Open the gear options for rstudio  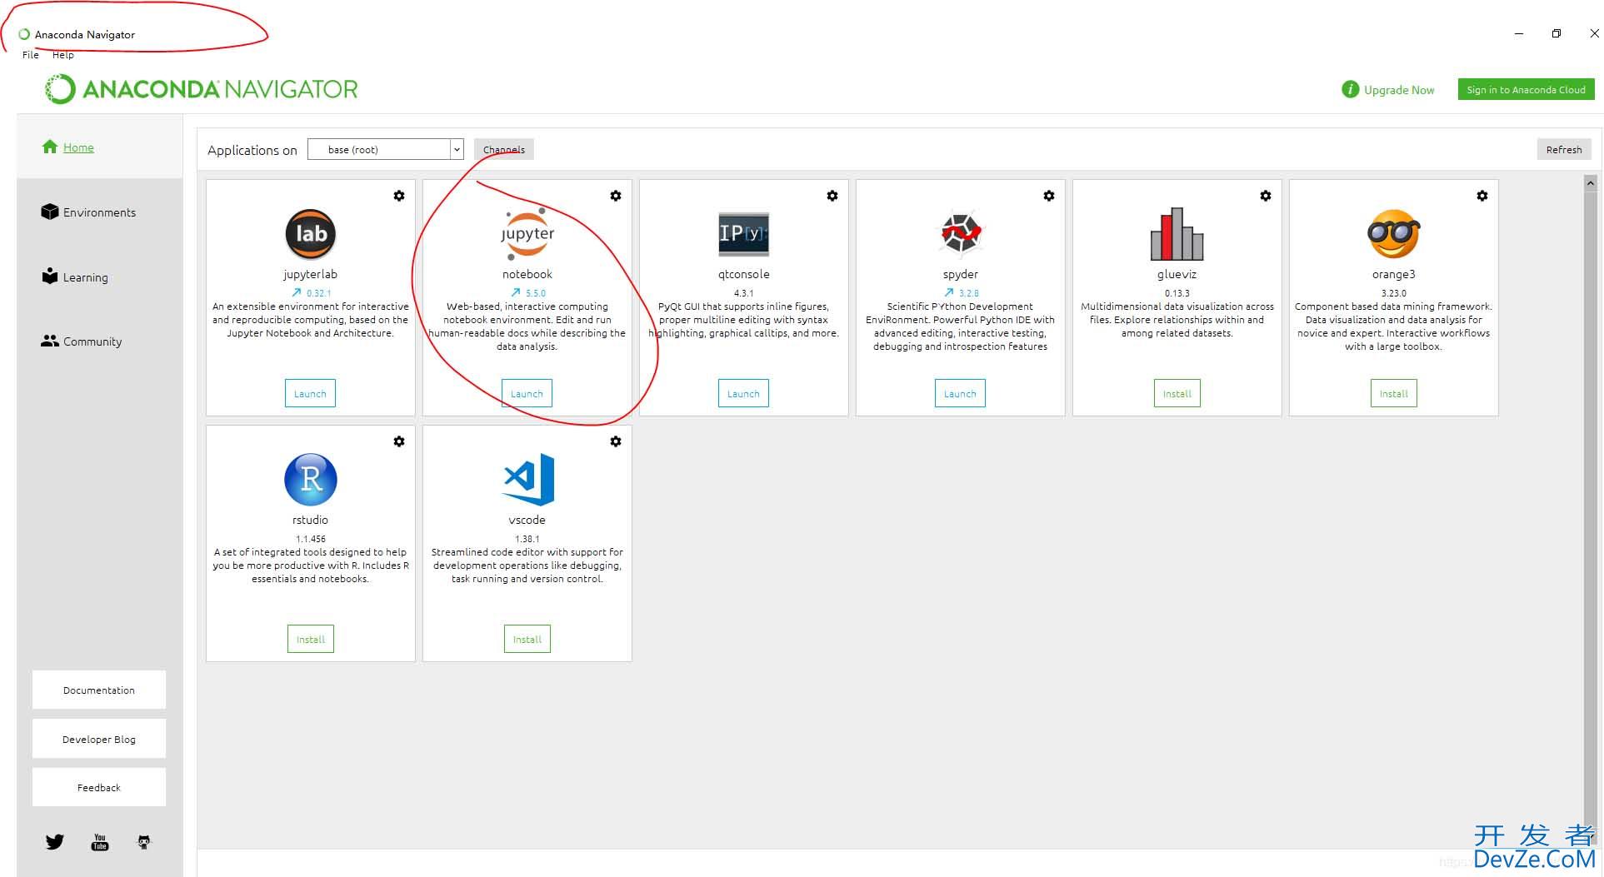[x=399, y=441]
